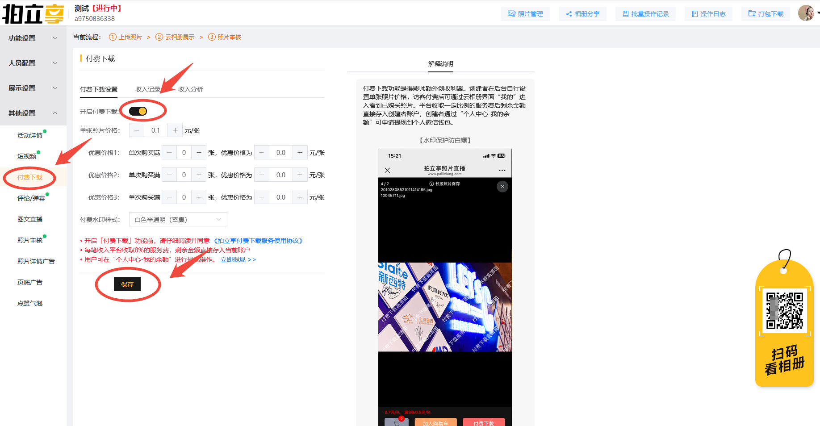Image resolution: width=820 pixels, height=426 pixels.
Task: Click the 相册分享 share icon button
Action: (x=582, y=14)
